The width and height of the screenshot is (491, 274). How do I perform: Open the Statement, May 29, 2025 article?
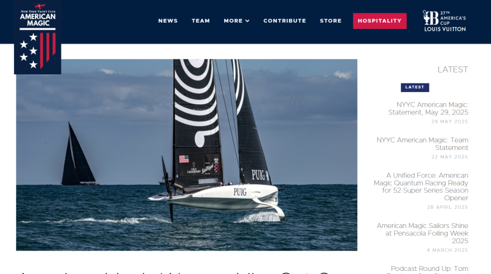click(x=428, y=109)
